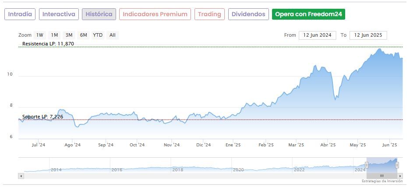Screen dimensions: 410x187
Task: Switch to the Interactiva tab
Action: point(59,14)
